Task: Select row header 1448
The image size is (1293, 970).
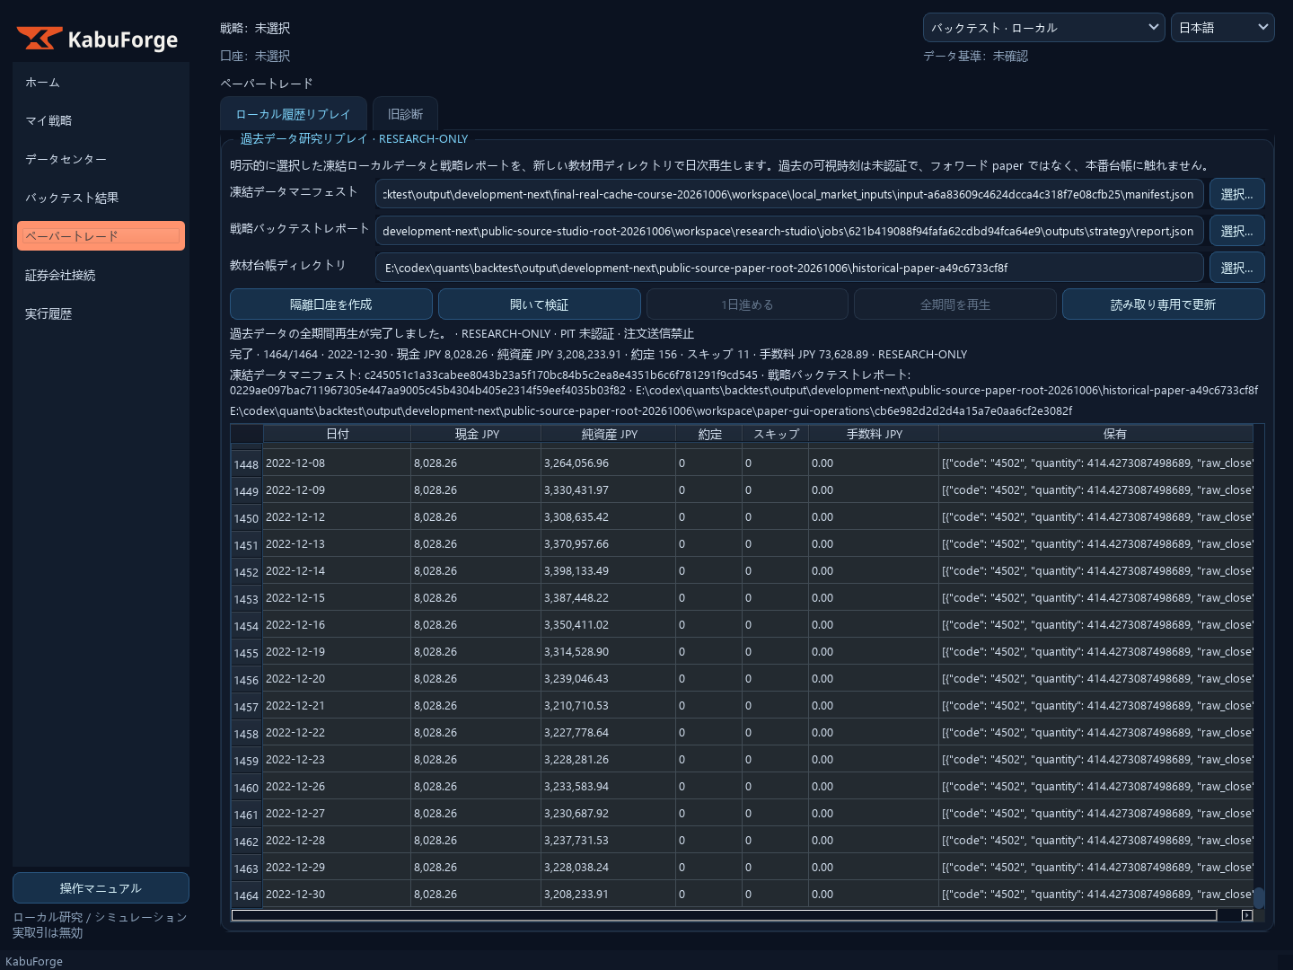Action: (246, 463)
